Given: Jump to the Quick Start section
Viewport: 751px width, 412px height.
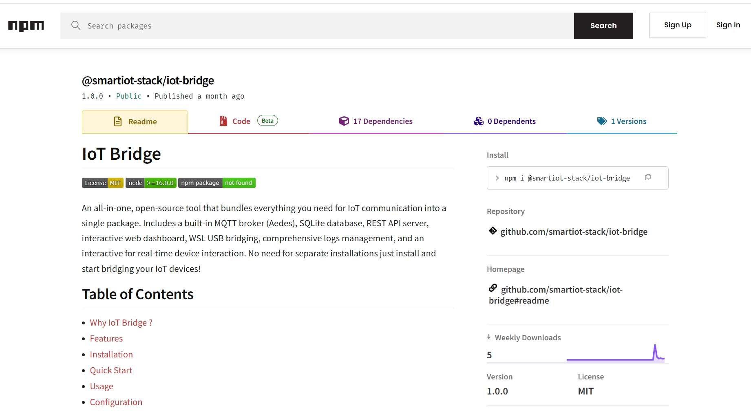Looking at the screenshot, I should point(111,370).
